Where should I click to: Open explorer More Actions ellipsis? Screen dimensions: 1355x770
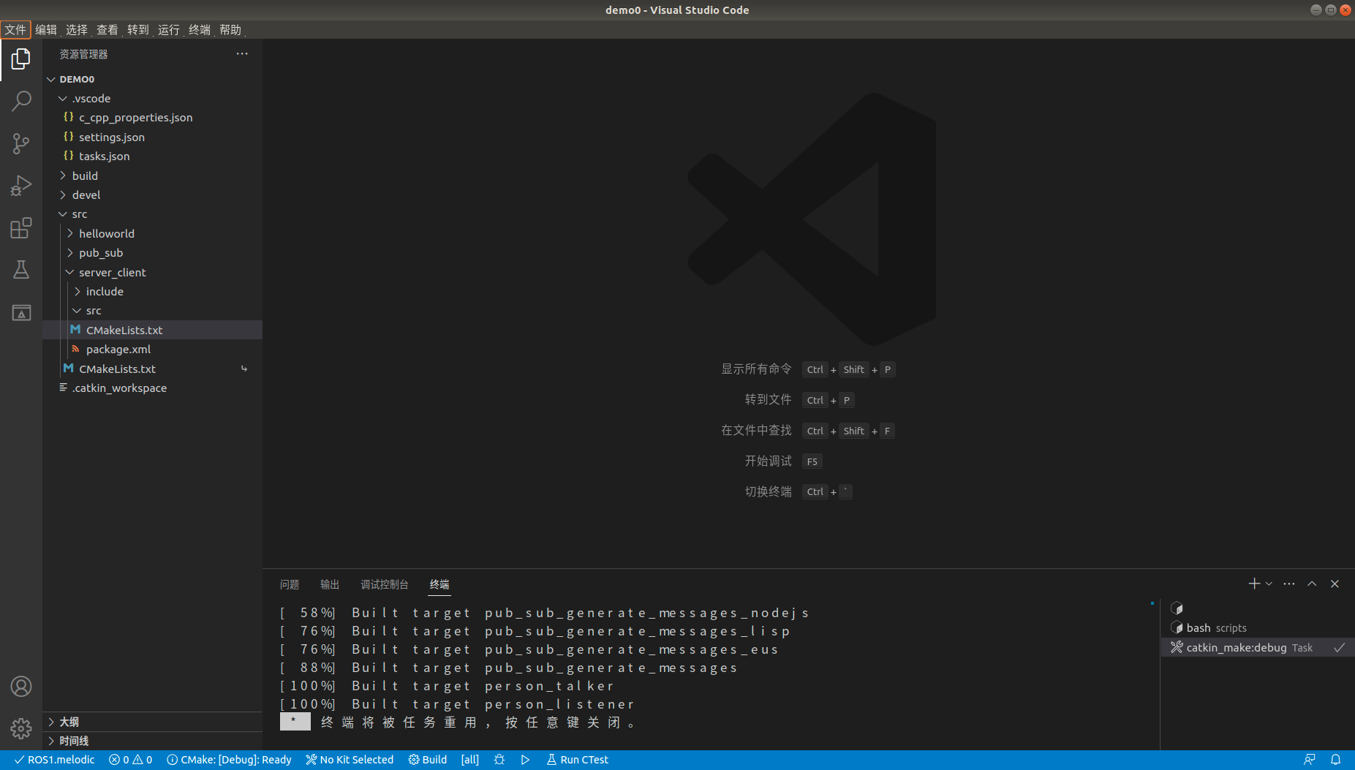pyautogui.click(x=242, y=54)
